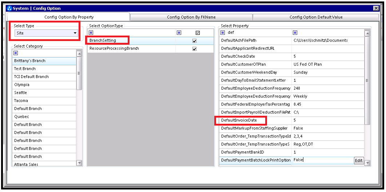Select the DefaultDayToEmailStatementLetter property
The image size is (386, 192).
[x=255, y=80]
